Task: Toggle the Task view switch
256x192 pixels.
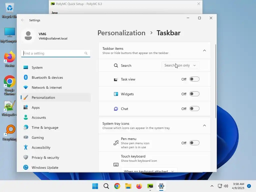Action: 194,79
